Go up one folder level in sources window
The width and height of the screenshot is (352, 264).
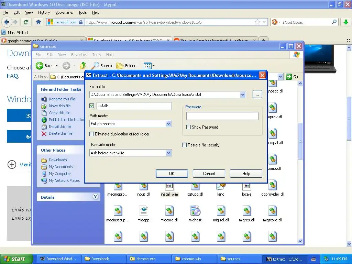click(x=82, y=66)
